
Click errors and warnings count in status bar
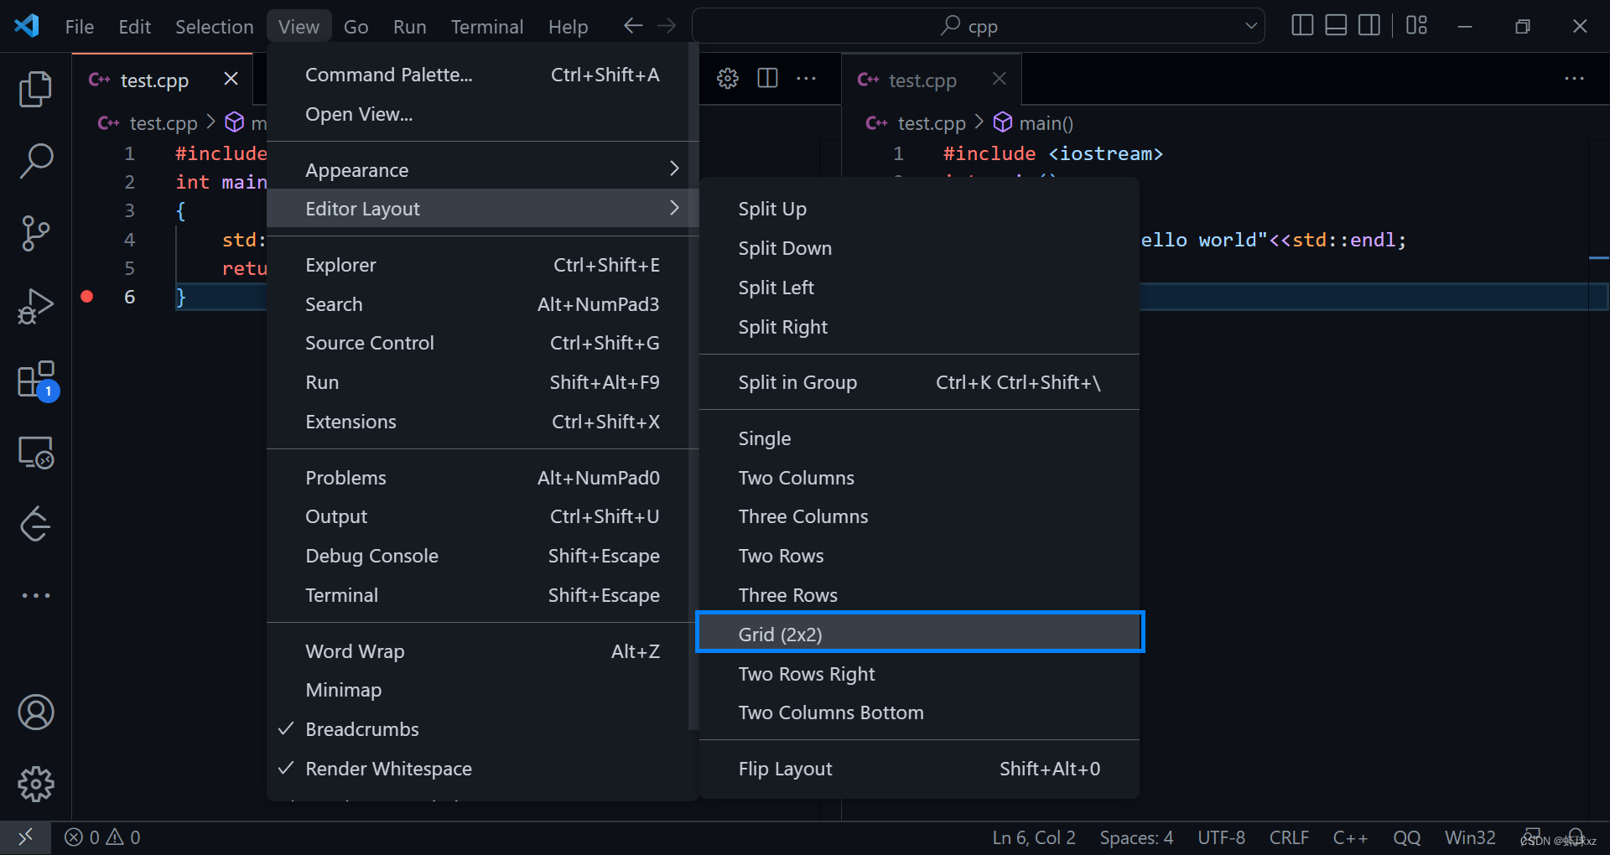coord(102,837)
